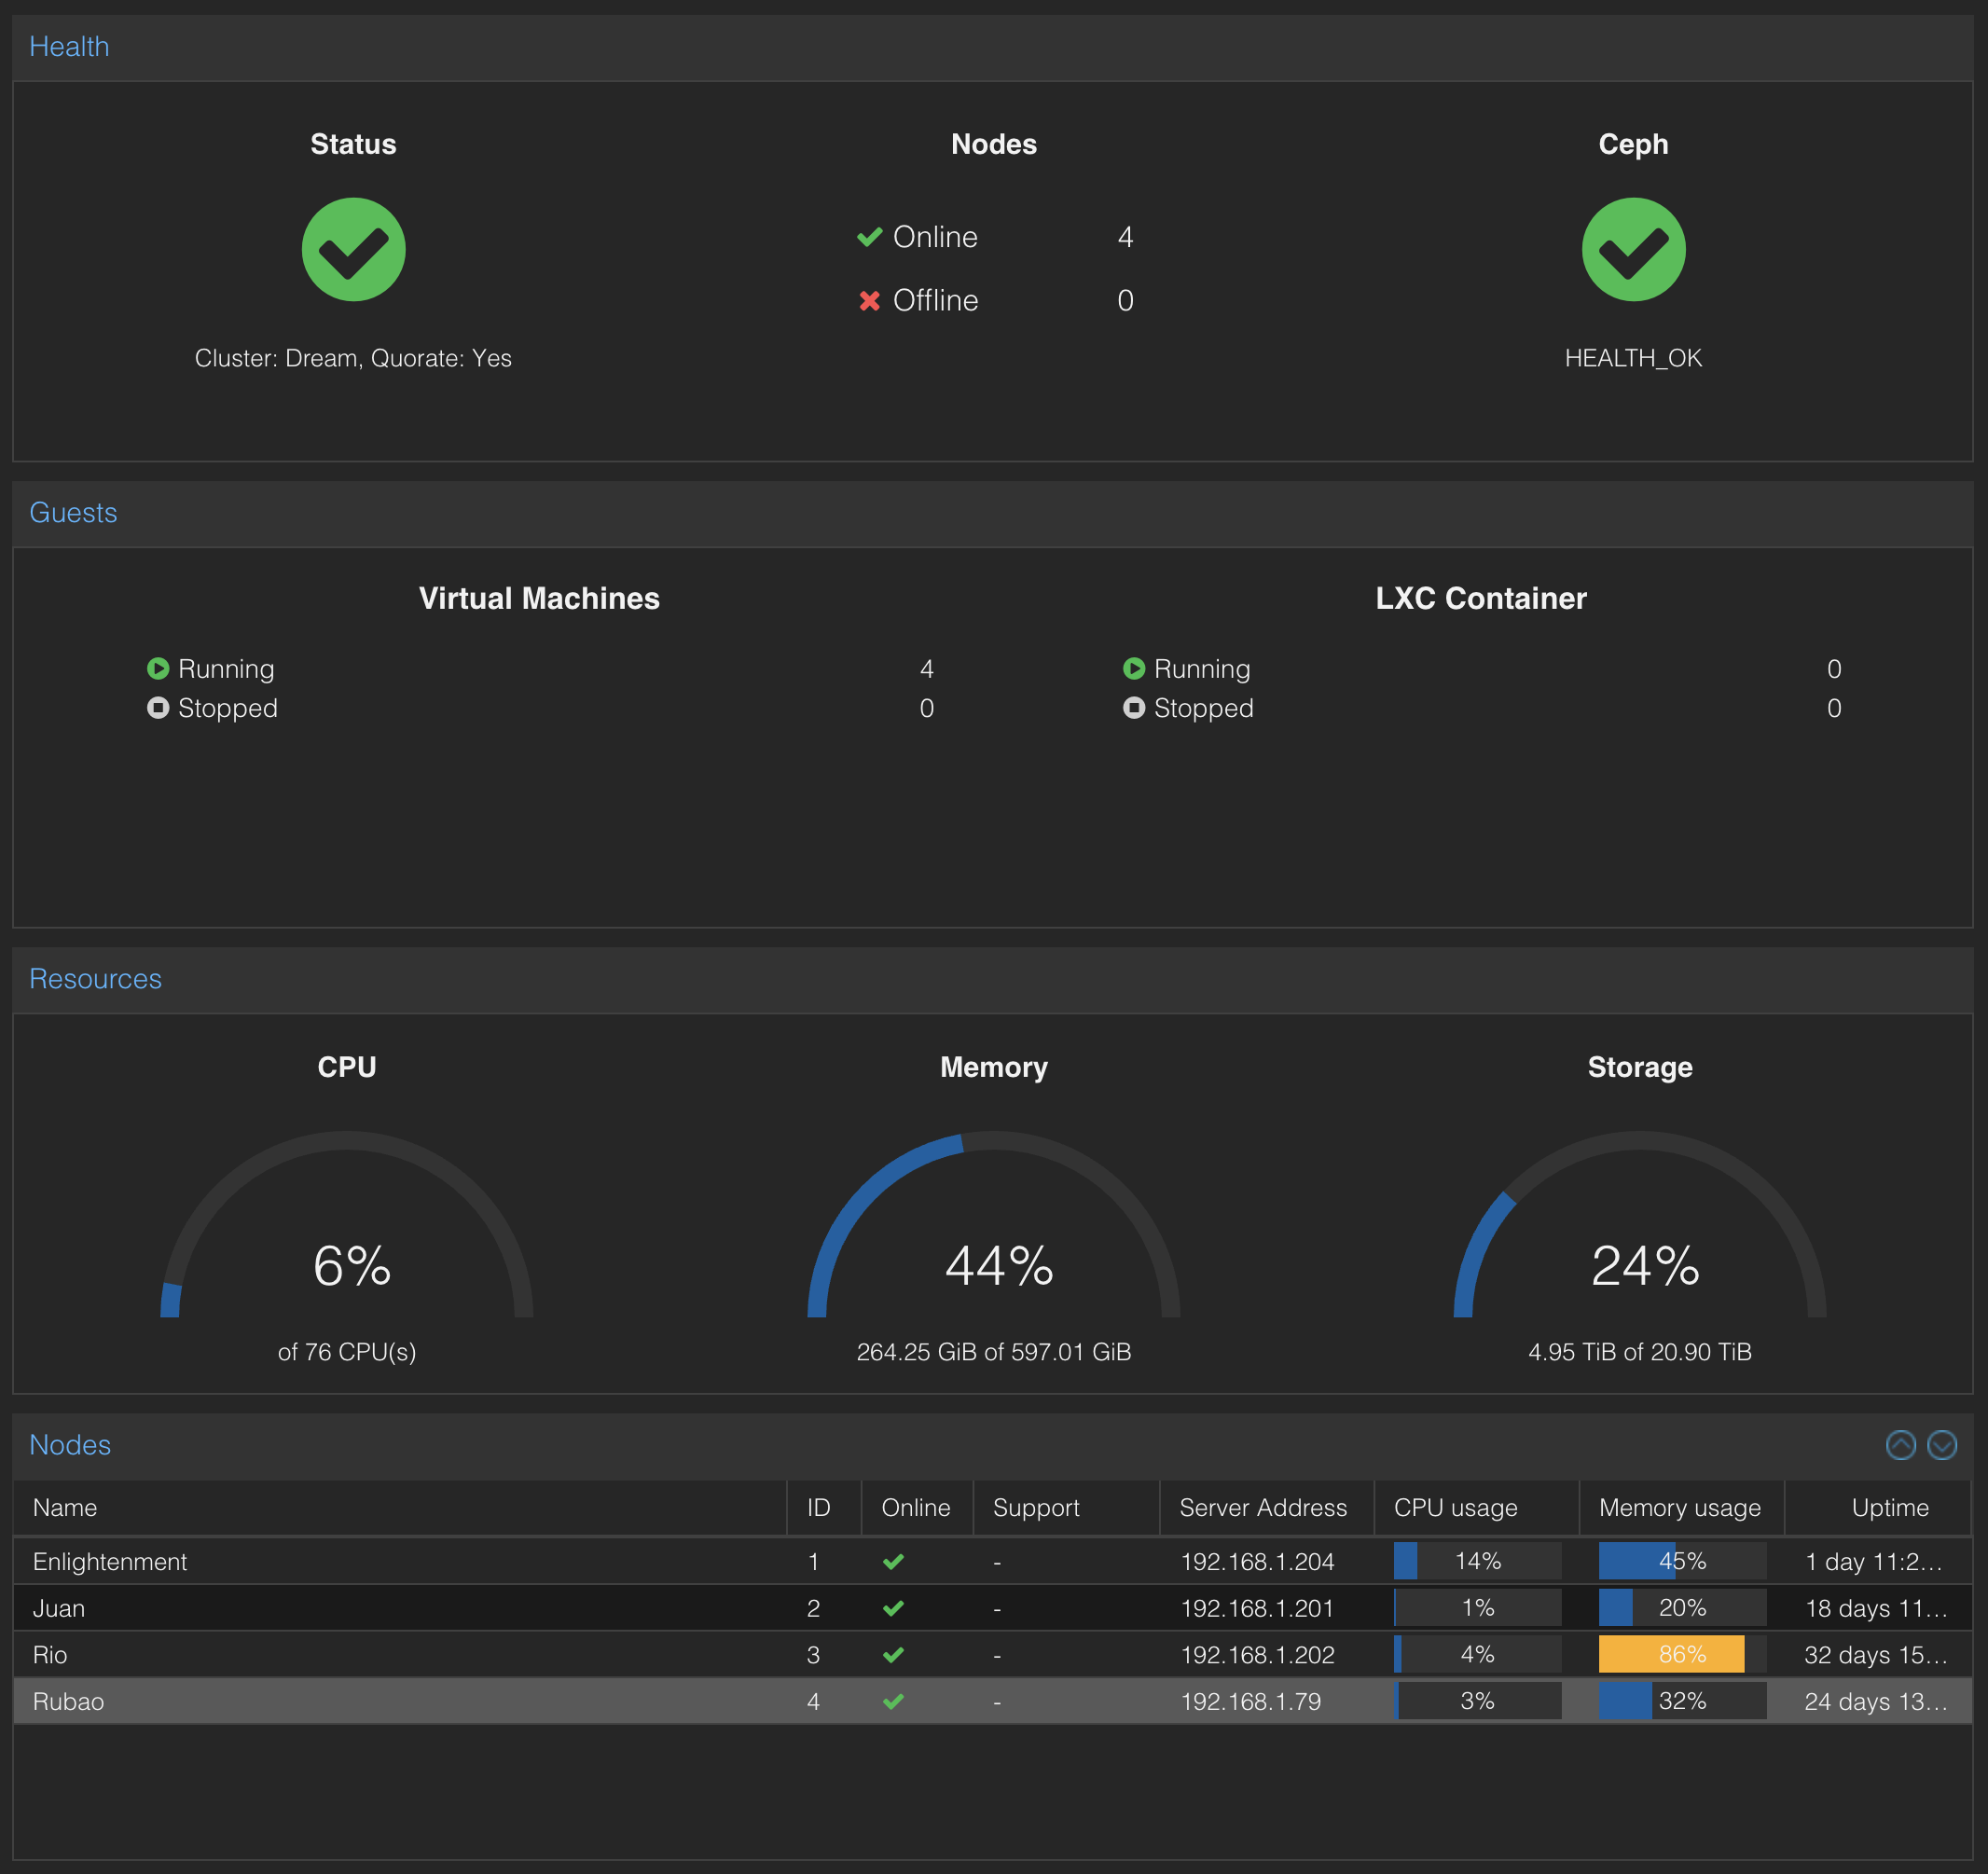1988x1874 pixels.
Task: Sort by Memory usage column header
Action: [1679, 1507]
